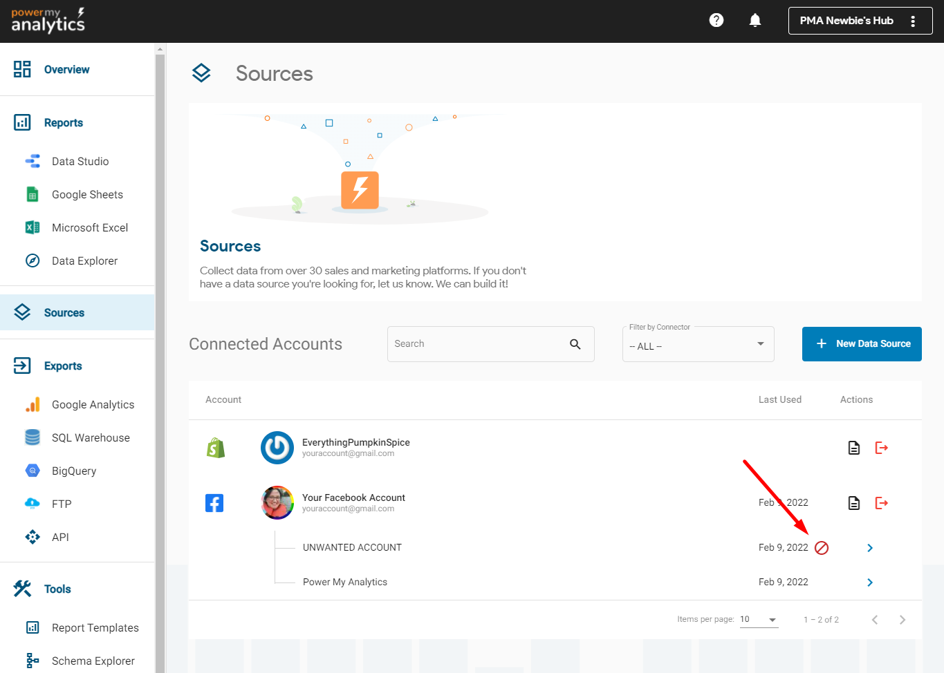
Task: Disconnect the EverythingPumpkinSpice account
Action: (x=882, y=448)
